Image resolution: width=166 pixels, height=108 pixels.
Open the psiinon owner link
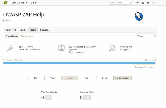pos(7,20)
